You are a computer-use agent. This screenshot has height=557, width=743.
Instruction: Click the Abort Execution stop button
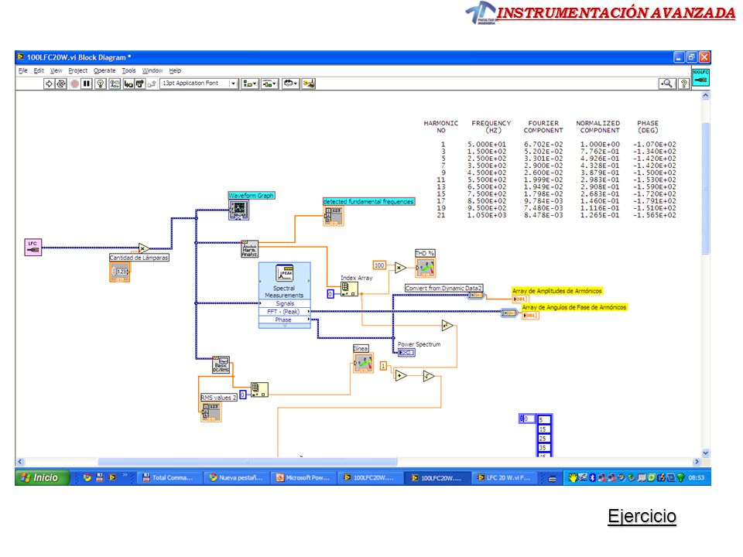[74, 84]
